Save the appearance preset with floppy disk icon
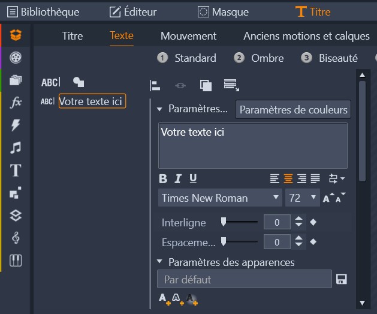 (x=342, y=279)
